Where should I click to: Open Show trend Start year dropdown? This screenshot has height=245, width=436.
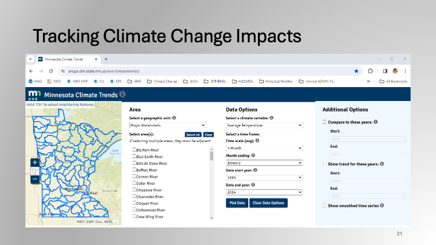point(369,181)
